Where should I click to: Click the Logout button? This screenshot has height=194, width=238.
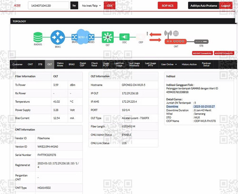[226, 6]
